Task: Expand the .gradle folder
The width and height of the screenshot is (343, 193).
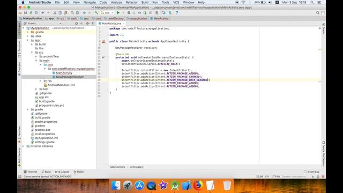Action: coord(27,32)
